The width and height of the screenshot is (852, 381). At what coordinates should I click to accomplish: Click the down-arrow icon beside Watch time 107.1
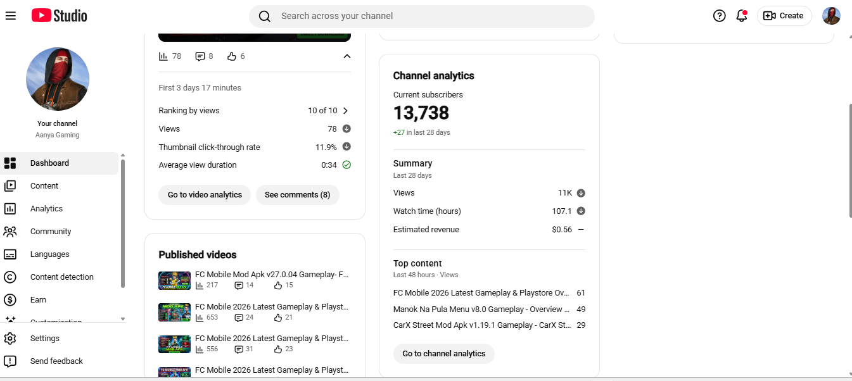(581, 211)
